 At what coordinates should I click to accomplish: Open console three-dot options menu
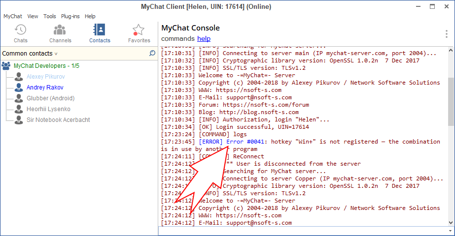(x=446, y=34)
